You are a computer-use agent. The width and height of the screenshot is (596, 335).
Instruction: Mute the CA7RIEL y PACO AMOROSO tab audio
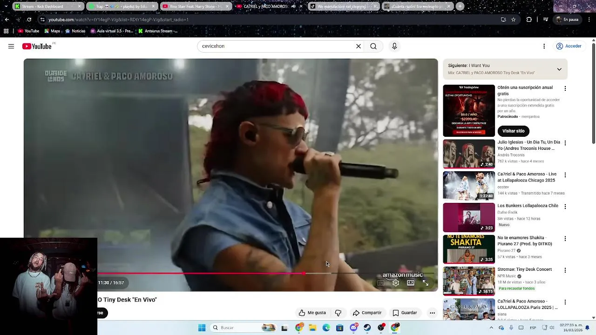293,7
